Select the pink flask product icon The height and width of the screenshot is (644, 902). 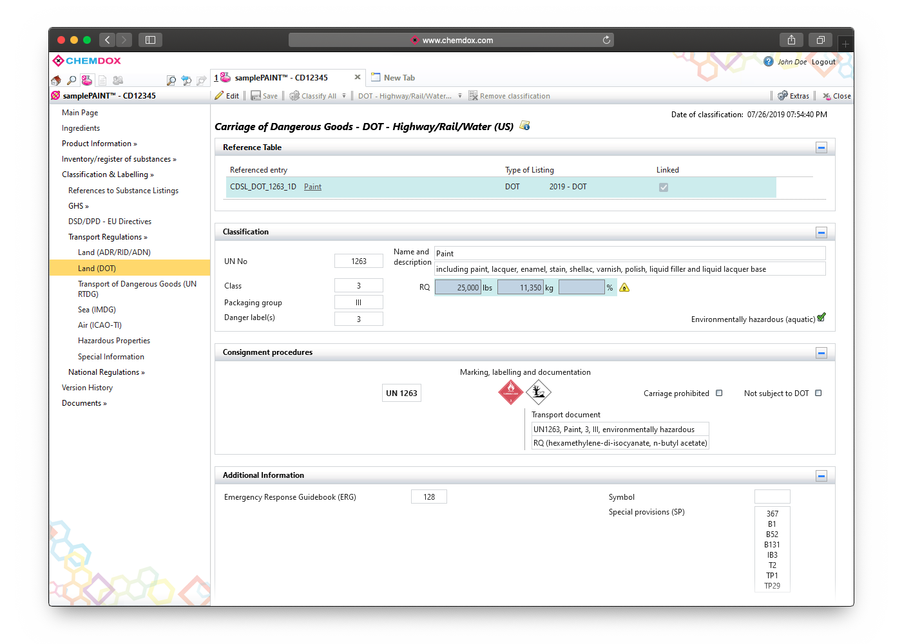(x=86, y=80)
